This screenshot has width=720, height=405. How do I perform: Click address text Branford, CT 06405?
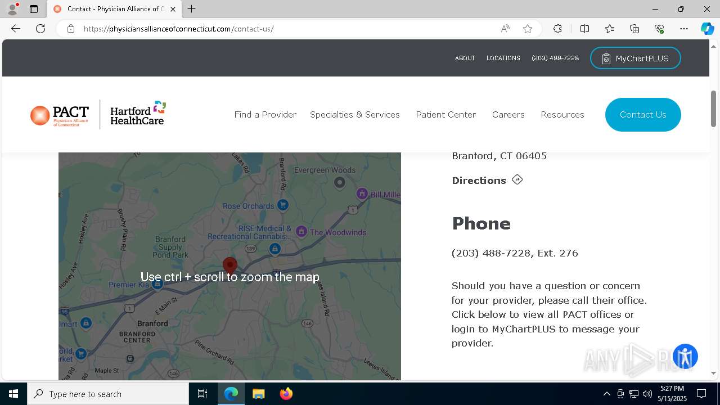pyautogui.click(x=499, y=156)
